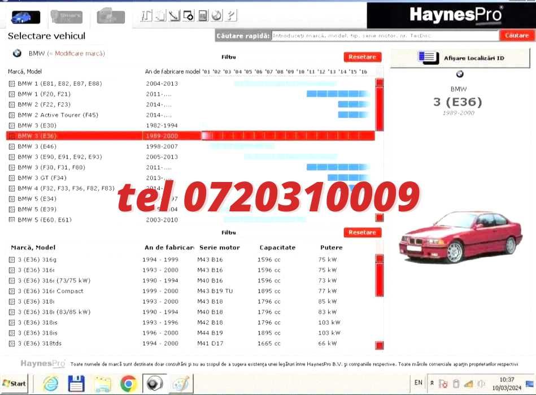Screen dimensions: 536x395
Task: Click the EN language indicator
Action: tap(419, 383)
